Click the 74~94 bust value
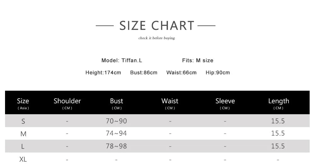315x166 pixels. click(116, 133)
